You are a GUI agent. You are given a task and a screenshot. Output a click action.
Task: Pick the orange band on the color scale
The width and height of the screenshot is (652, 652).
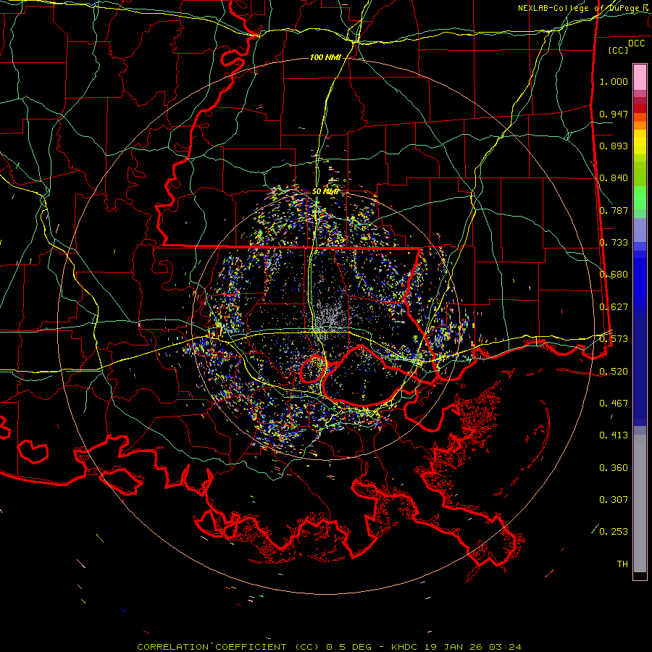(640, 122)
